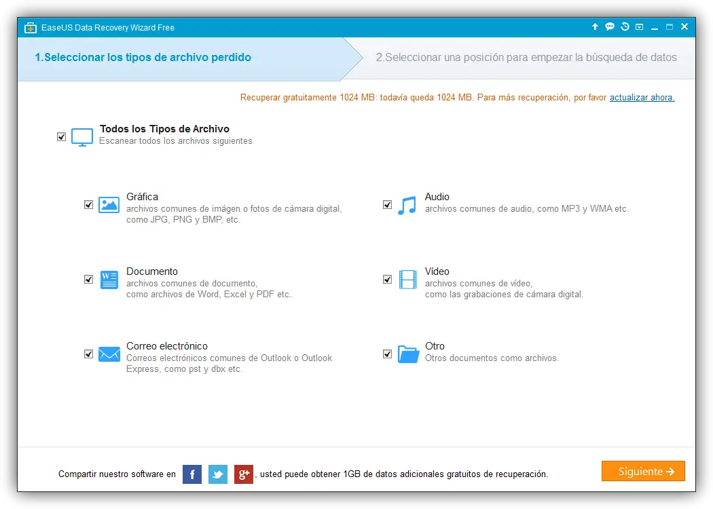Toggle the Documento checkbox

(x=89, y=279)
